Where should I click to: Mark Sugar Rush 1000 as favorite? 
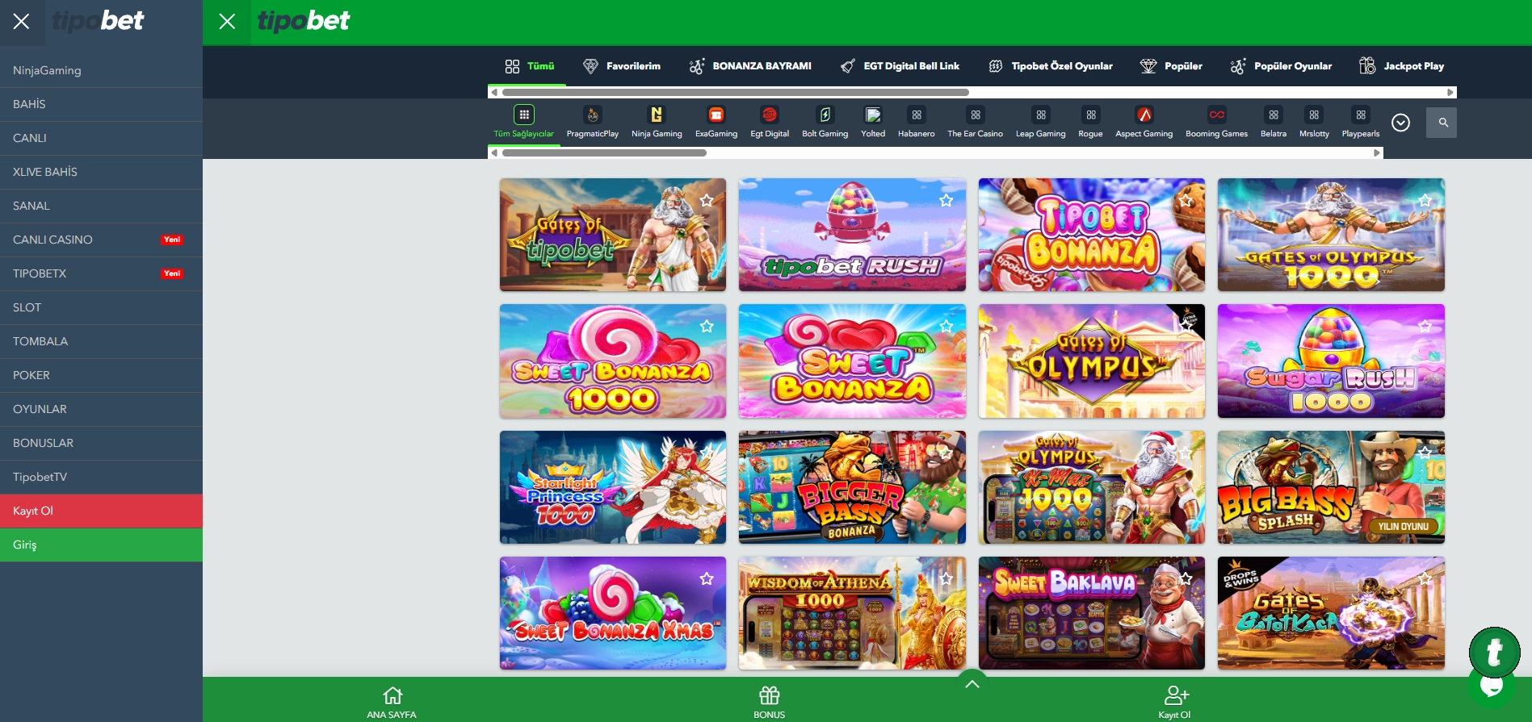click(x=1425, y=326)
